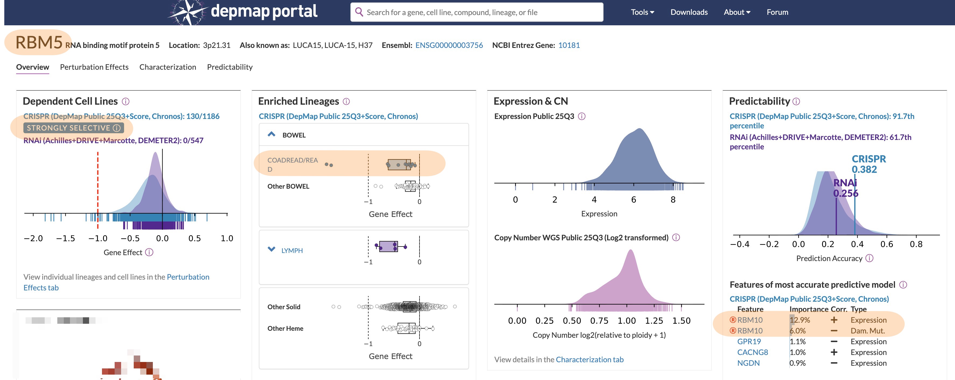Viewport: 955px width, 380px height.
Task: Open the GPR19 feature link
Action: tap(749, 342)
